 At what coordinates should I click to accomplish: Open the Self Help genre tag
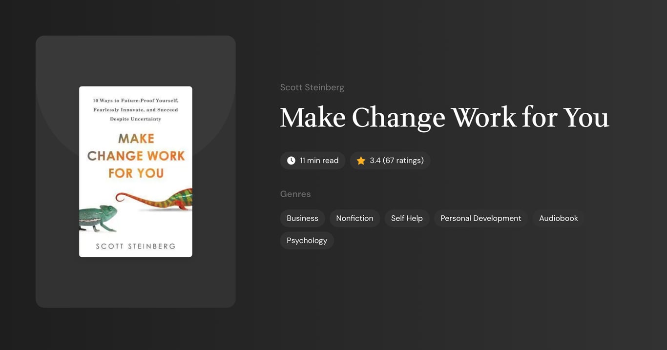pyautogui.click(x=407, y=218)
